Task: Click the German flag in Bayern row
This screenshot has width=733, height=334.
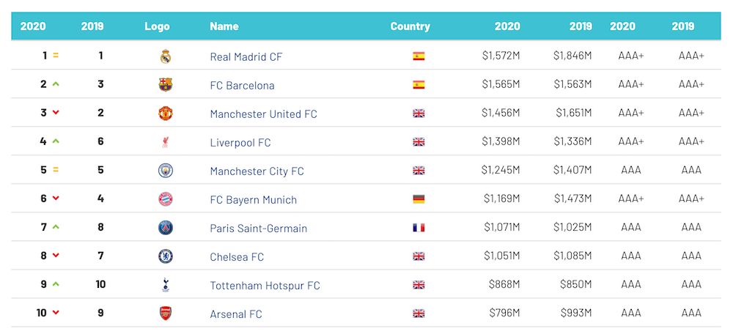Action: [419, 199]
